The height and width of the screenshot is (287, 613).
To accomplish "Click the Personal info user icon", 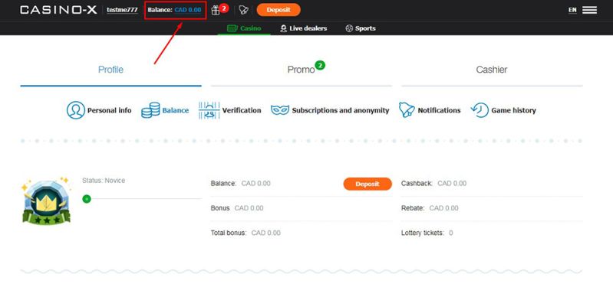I will (76, 110).
